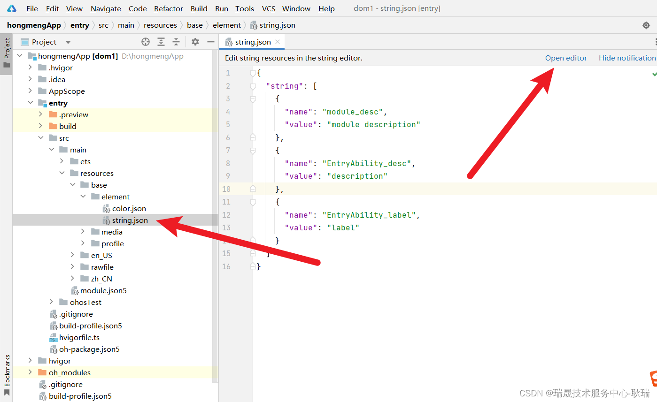The height and width of the screenshot is (402, 657).
Task: Click the target icon at right of breadcrumb bar
Action: tap(646, 25)
